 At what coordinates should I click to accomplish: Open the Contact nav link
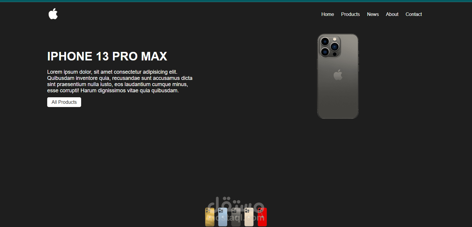tap(414, 14)
